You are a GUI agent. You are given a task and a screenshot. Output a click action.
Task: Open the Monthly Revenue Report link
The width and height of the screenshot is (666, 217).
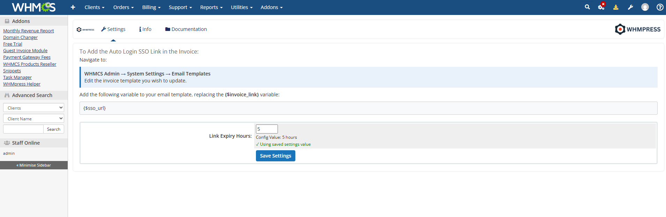29,31
